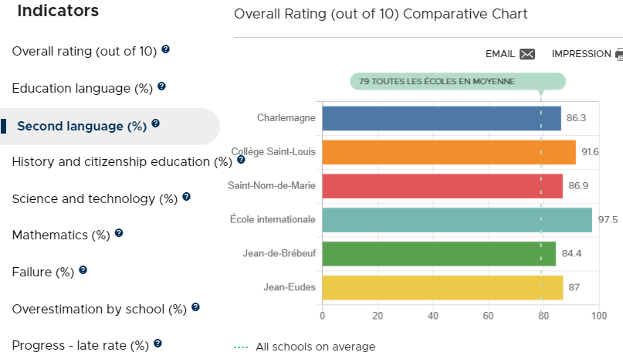Image resolution: width=623 pixels, height=359 pixels.
Task: Choose Education language (%) indicator
Action: (x=83, y=88)
